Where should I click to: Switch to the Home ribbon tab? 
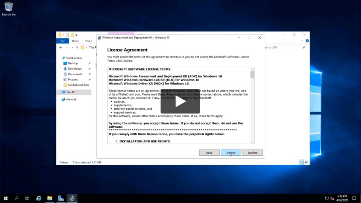[x=75, y=41]
